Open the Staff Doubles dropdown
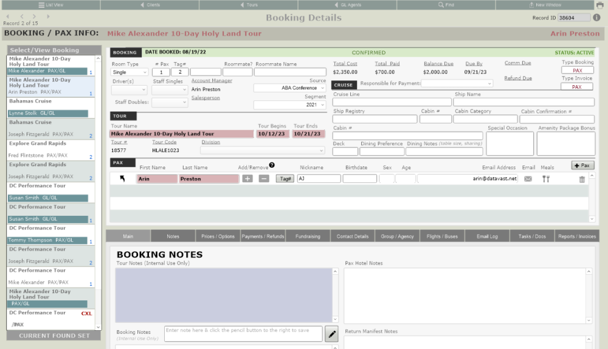This screenshot has height=349, width=608. coord(170,102)
